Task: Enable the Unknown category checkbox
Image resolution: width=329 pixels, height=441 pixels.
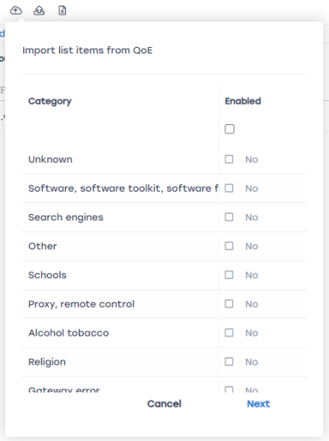Action: click(229, 159)
